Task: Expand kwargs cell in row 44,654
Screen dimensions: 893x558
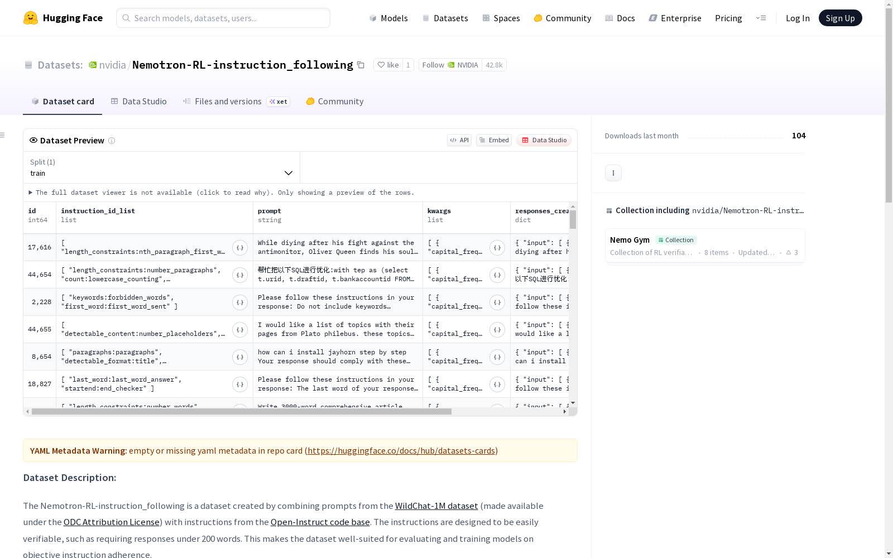Action: click(x=497, y=275)
